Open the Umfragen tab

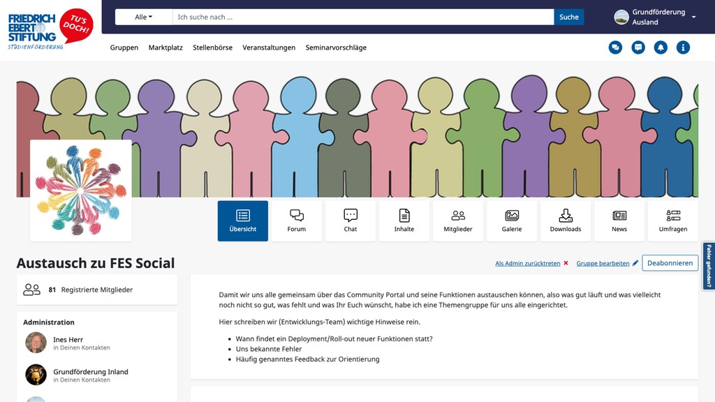point(673,221)
